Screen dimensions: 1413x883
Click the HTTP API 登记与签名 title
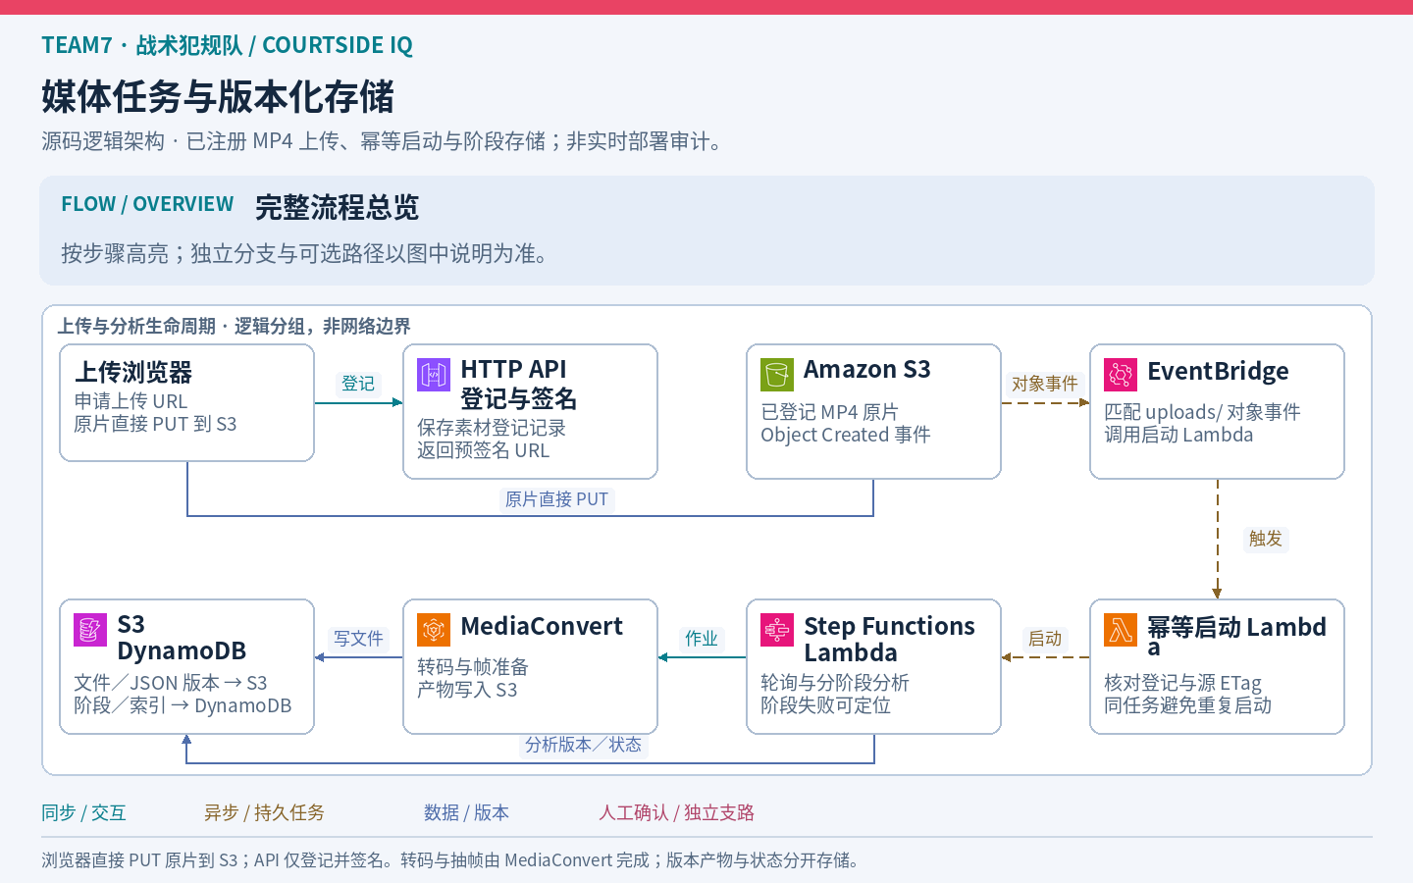coord(518,384)
